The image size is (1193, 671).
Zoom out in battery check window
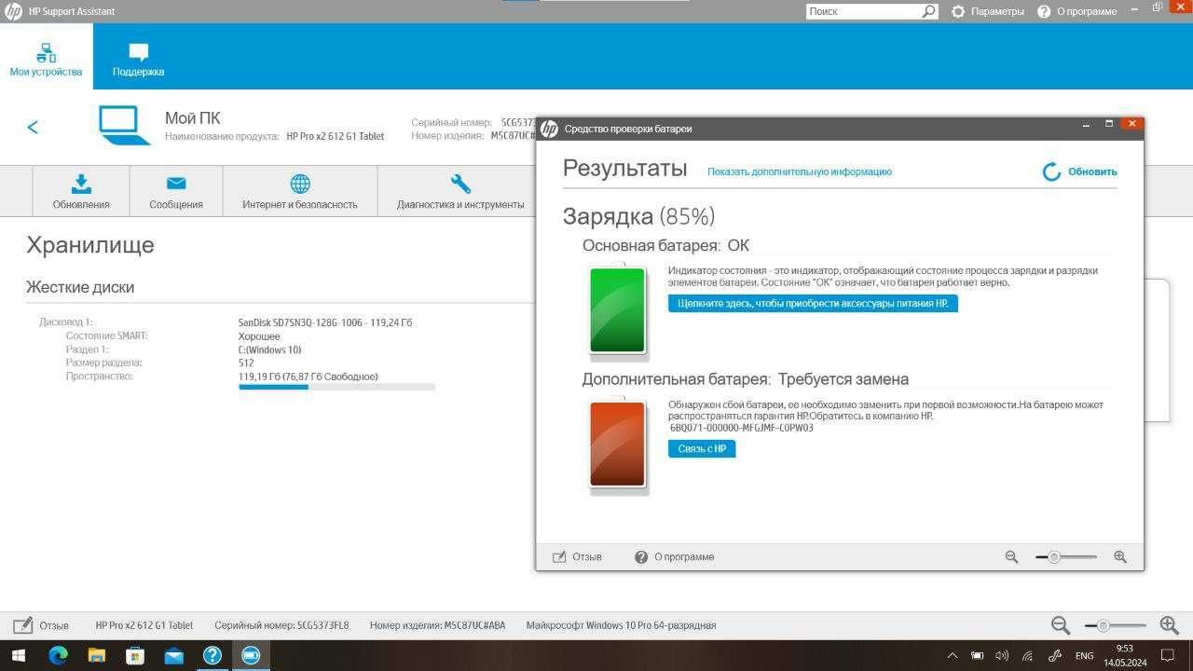tap(1011, 556)
